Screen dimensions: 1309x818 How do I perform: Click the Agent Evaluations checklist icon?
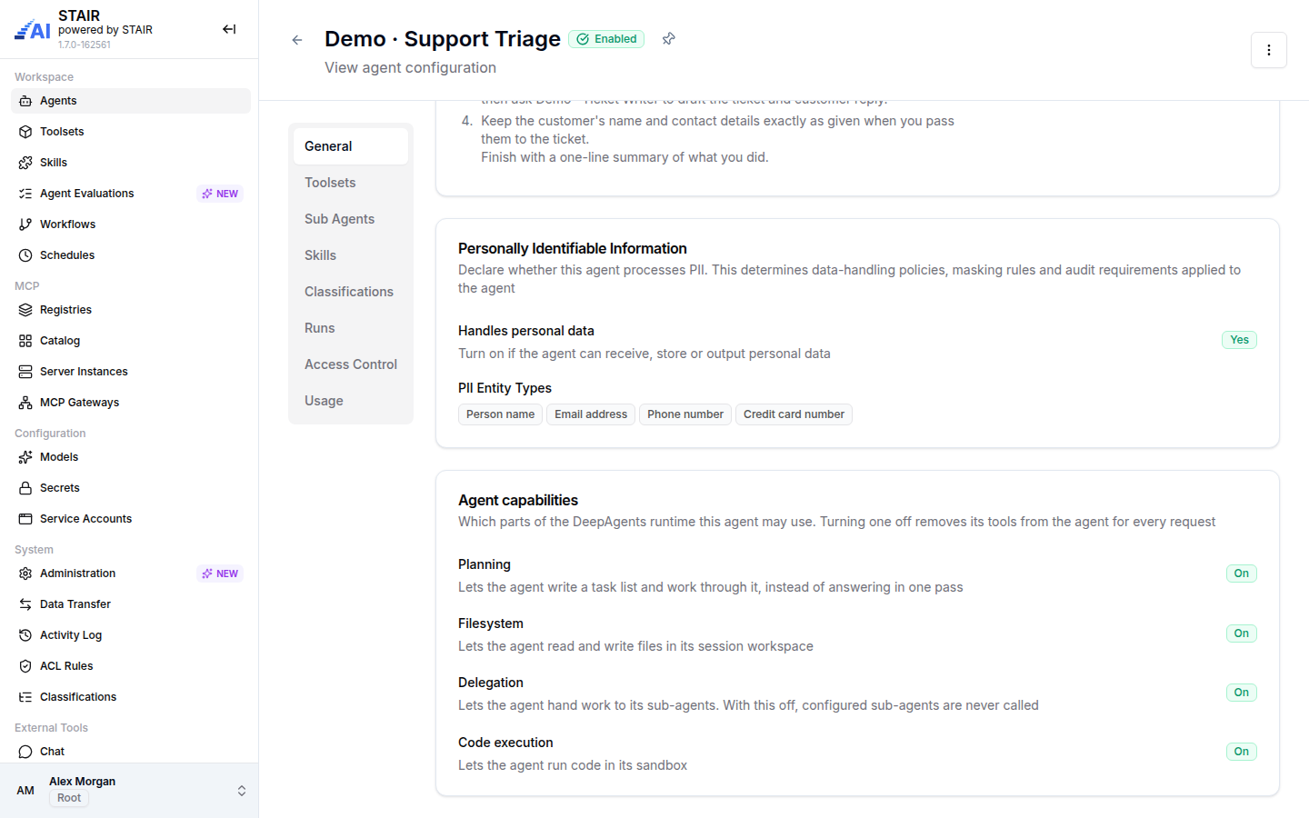(25, 194)
